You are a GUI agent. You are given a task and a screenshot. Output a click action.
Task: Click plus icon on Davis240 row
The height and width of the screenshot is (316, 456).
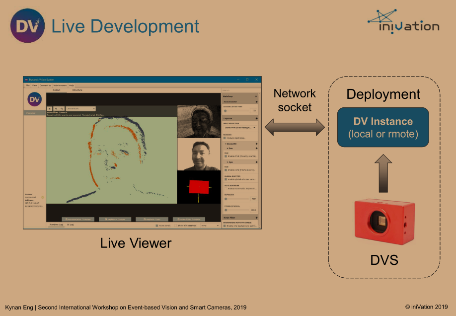point(256,144)
